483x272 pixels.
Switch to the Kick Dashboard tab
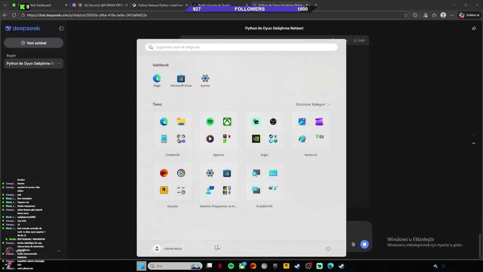[x=40, y=5]
